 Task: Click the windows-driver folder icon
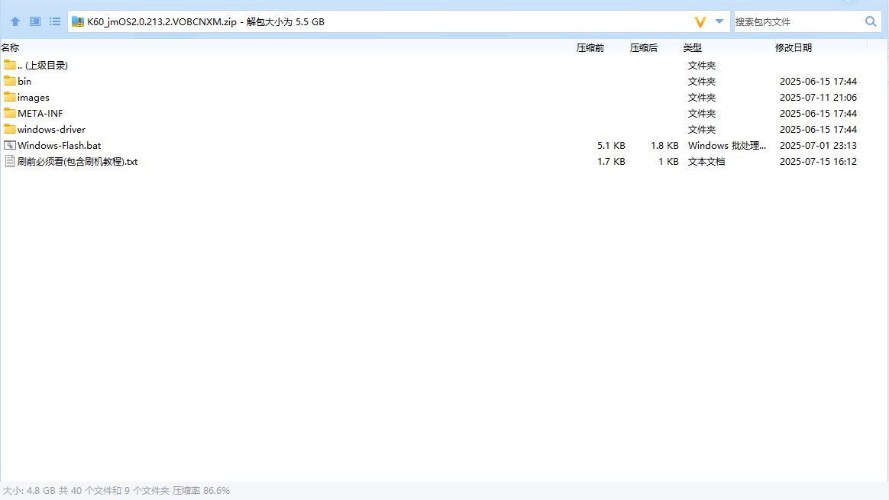pos(10,129)
